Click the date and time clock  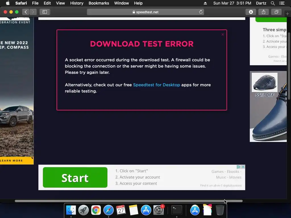[x=232, y=3]
